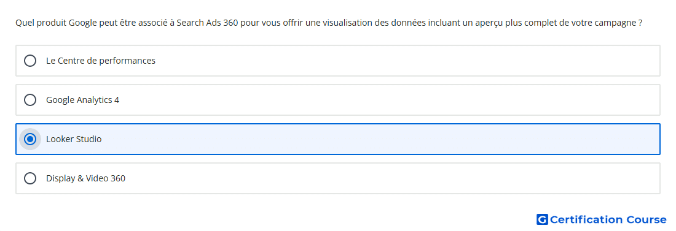The width and height of the screenshot is (676, 231).
Task: Click the selected Looker Studio radio button
Action: pyautogui.click(x=30, y=139)
